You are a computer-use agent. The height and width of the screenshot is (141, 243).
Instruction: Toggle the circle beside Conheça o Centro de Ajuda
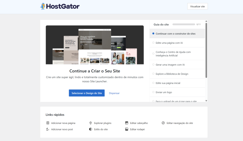tap(153, 53)
